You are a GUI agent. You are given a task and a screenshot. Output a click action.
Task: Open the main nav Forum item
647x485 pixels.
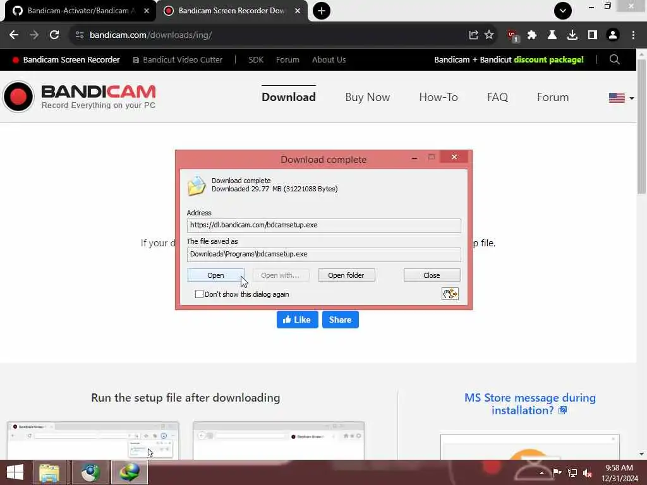[553, 97]
